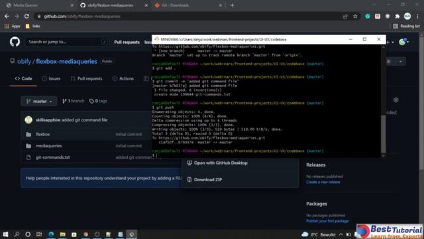424x239 pixels.
Task: Click the flexbox 'initial commit' message
Action: point(129,134)
